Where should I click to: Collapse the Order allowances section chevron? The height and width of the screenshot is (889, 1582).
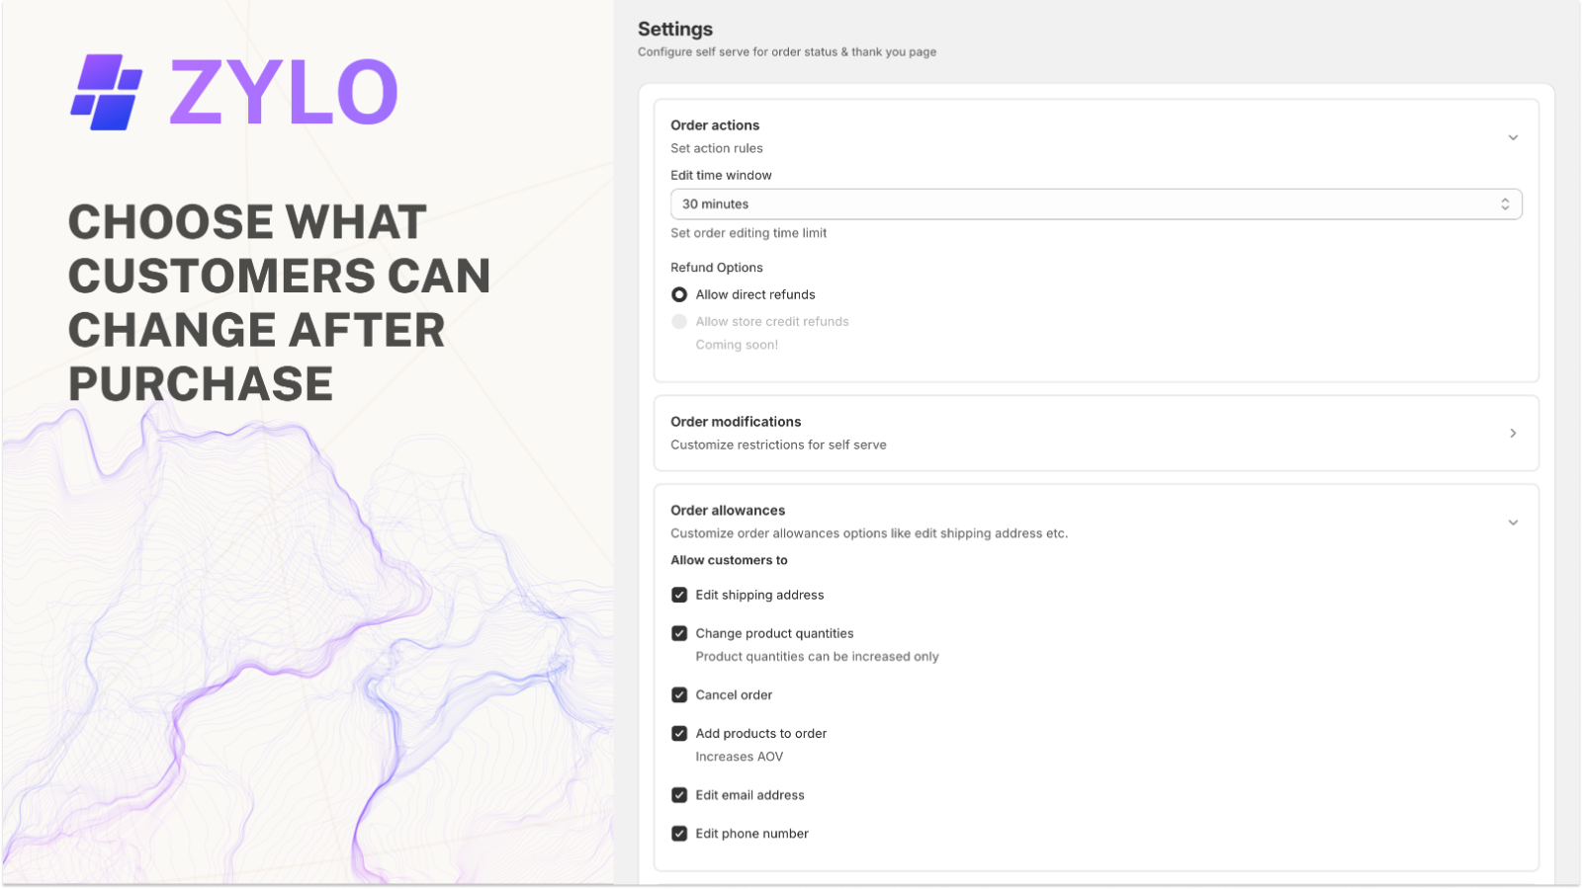(x=1513, y=523)
